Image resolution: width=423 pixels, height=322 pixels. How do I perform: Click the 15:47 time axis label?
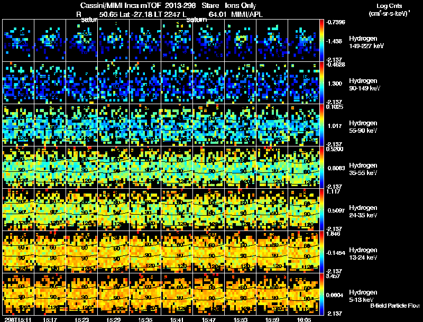coord(208,320)
